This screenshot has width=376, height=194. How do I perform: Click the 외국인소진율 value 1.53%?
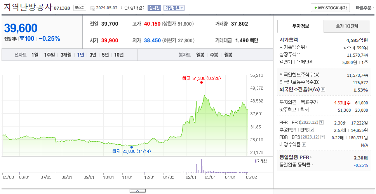360,90
